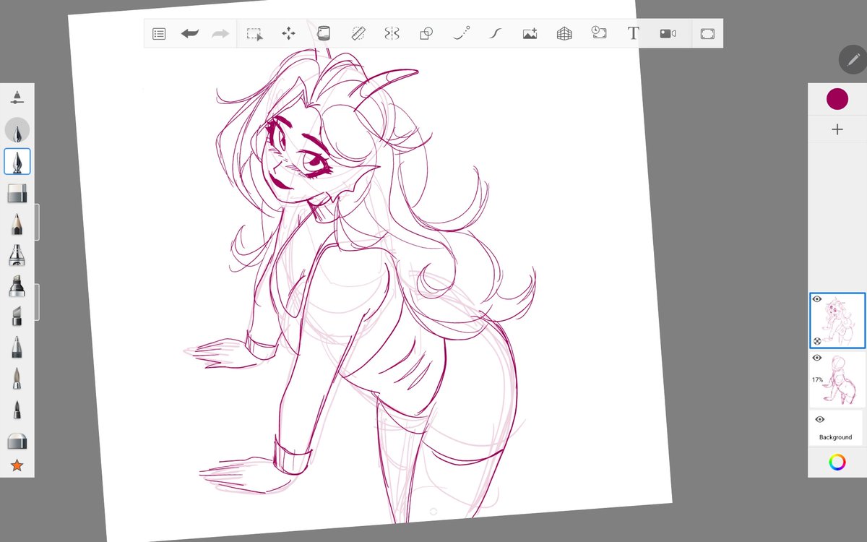
Task: Tap the current brush preview circle
Action: click(x=17, y=130)
